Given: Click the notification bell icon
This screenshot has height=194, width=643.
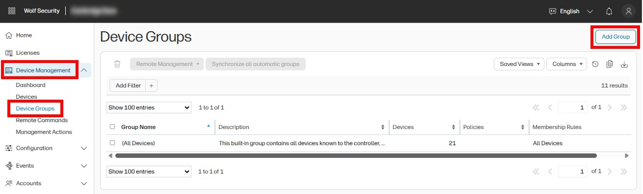Looking at the screenshot, I should (x=609, y=11).
